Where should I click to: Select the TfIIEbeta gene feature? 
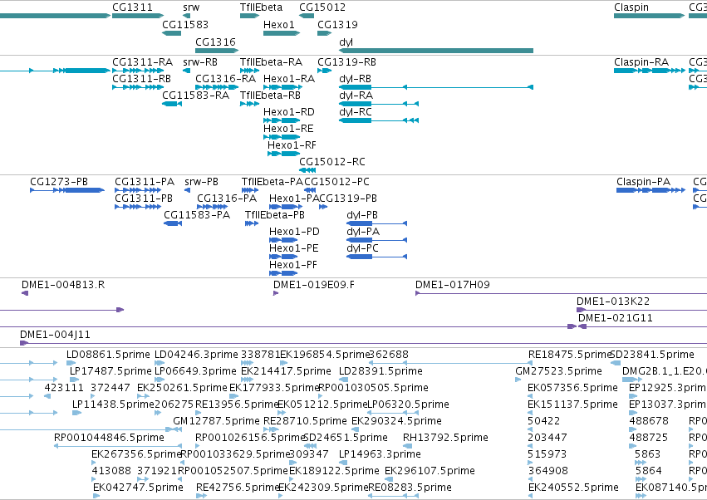(x=249, y=16)
